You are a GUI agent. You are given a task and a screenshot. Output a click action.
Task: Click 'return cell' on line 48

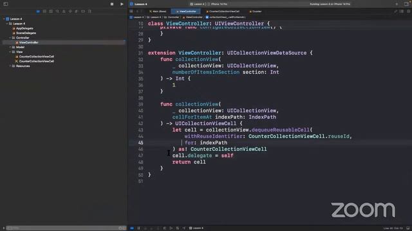(x=189, y=162)
